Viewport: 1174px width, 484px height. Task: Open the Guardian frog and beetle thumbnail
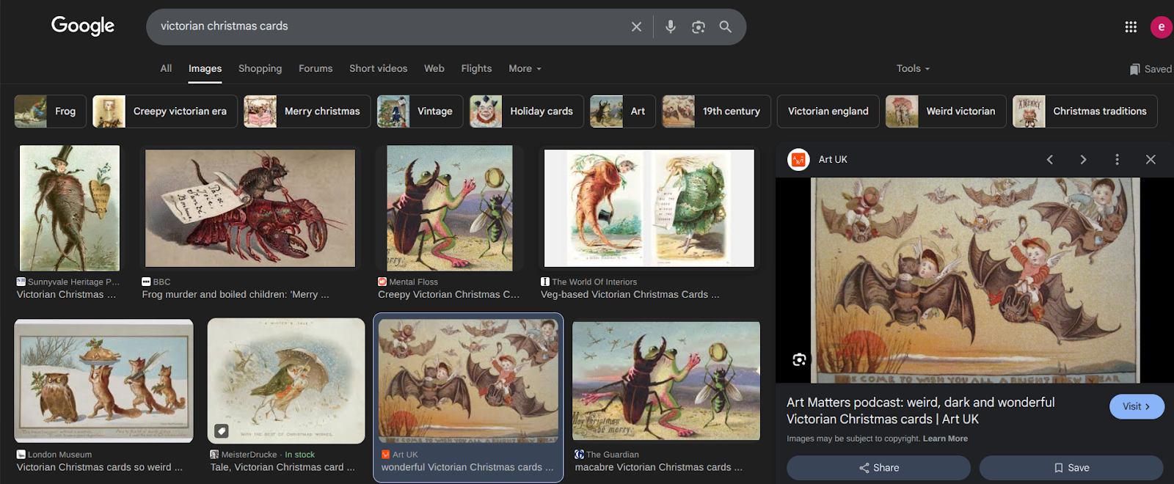[666, 381]
